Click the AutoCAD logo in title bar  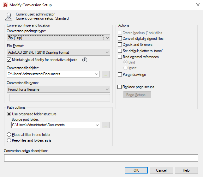[5, 5]
